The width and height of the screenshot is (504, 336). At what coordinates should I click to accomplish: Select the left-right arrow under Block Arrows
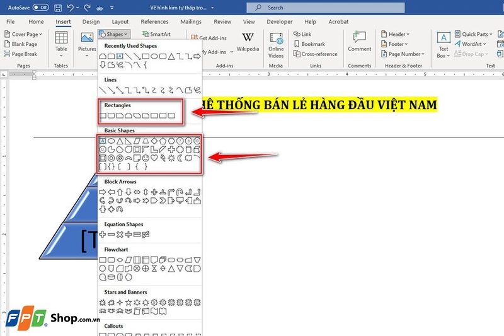[137, 192]
